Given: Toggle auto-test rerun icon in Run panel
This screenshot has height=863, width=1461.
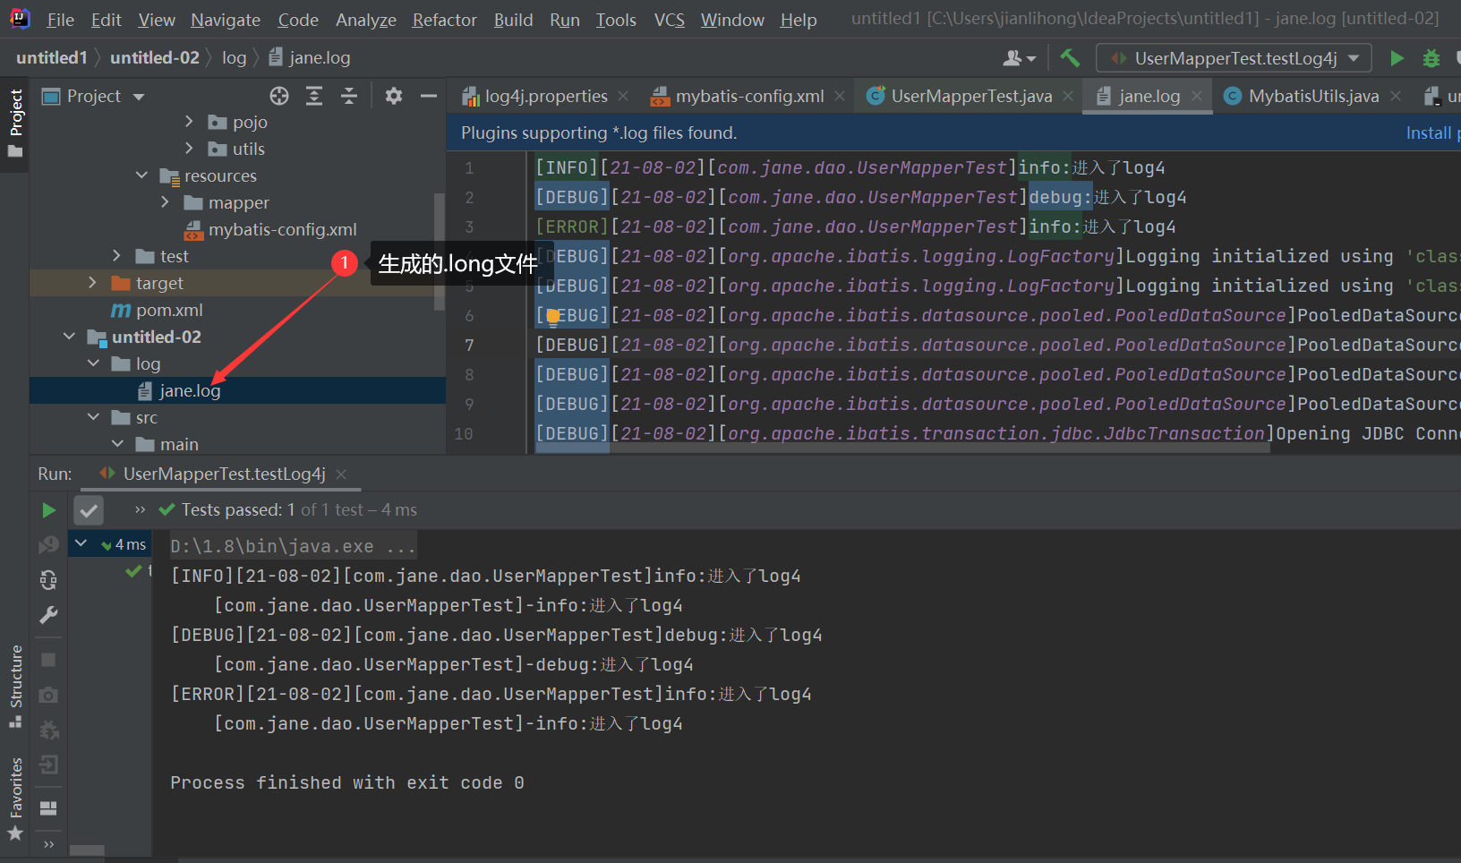Looking at the screenshot, I should tap(48, 580).
